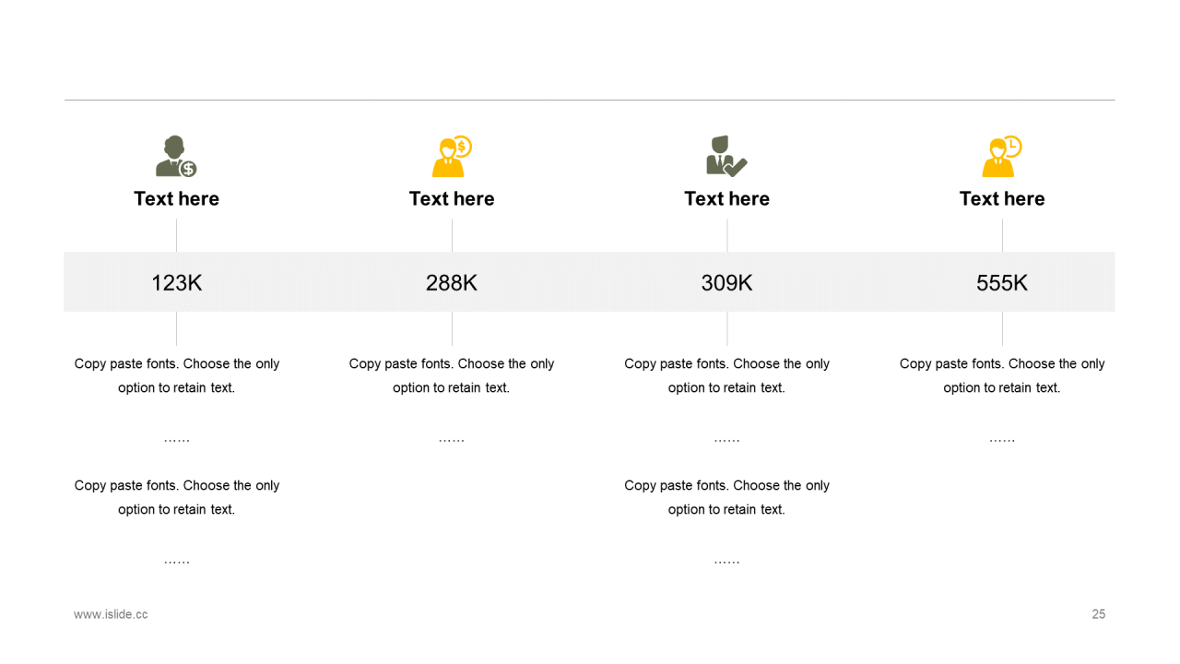Click the businessman with dollar coin icon
Viewport: 1180px width, 664px height.
176,156
